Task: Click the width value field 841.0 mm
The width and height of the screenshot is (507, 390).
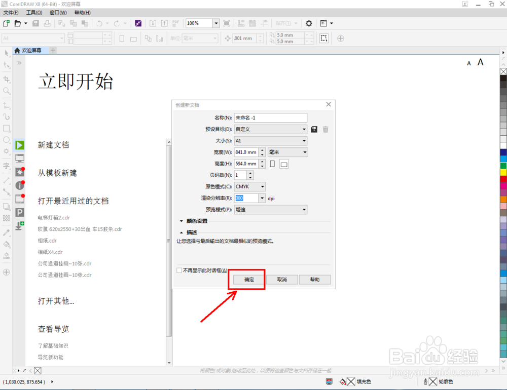Action: click(246, 152)
